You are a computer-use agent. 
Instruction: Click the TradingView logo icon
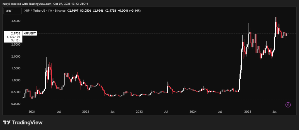coord(7,122)
